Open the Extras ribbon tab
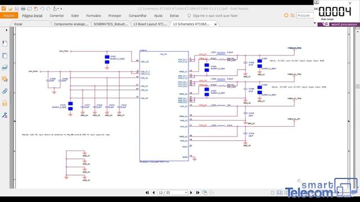360x202 pixels. tap(174, 16)
